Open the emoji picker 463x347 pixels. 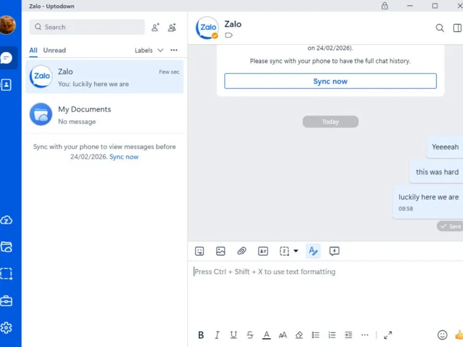442,335
